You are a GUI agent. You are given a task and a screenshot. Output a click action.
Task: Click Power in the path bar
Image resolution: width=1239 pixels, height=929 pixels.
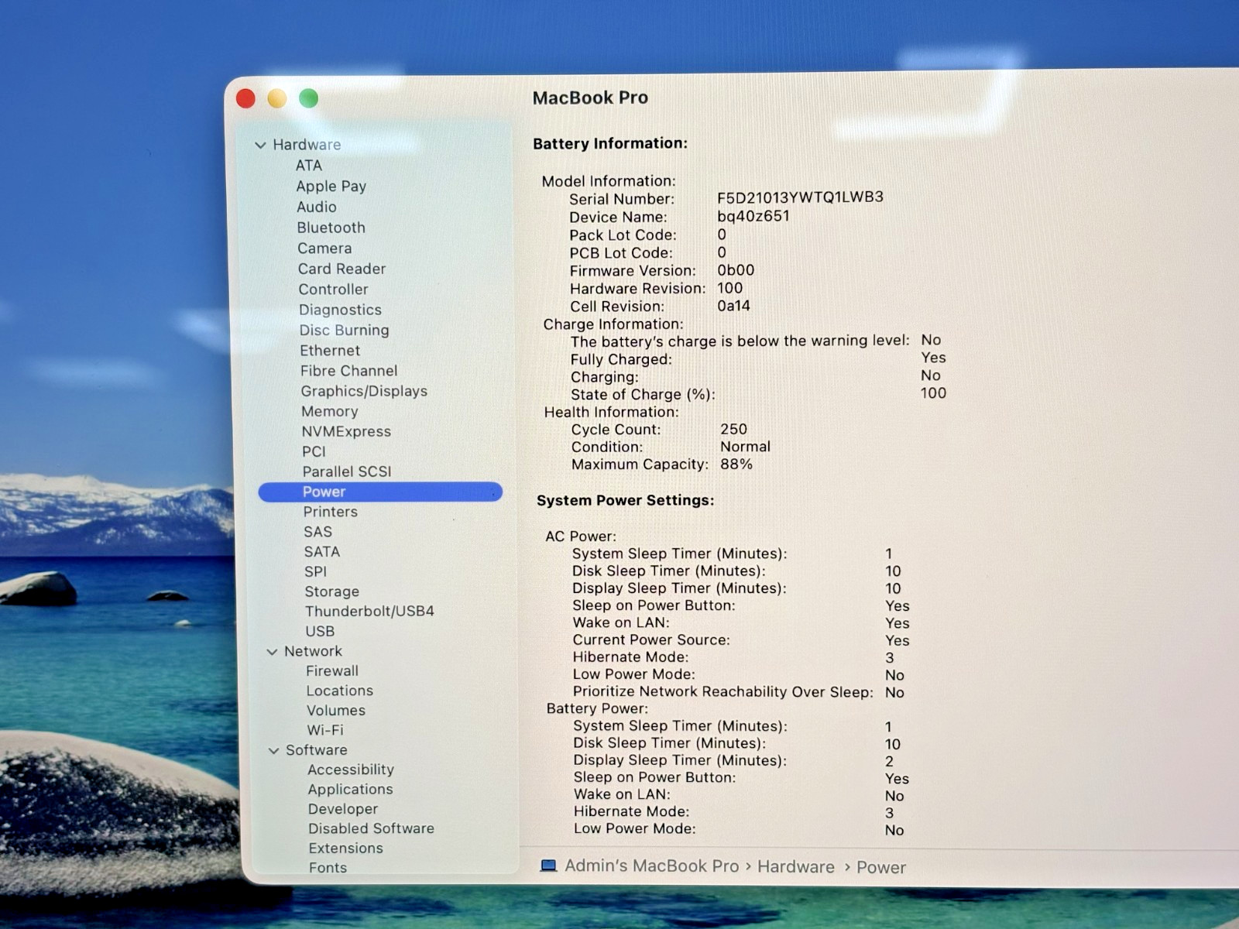881,867
